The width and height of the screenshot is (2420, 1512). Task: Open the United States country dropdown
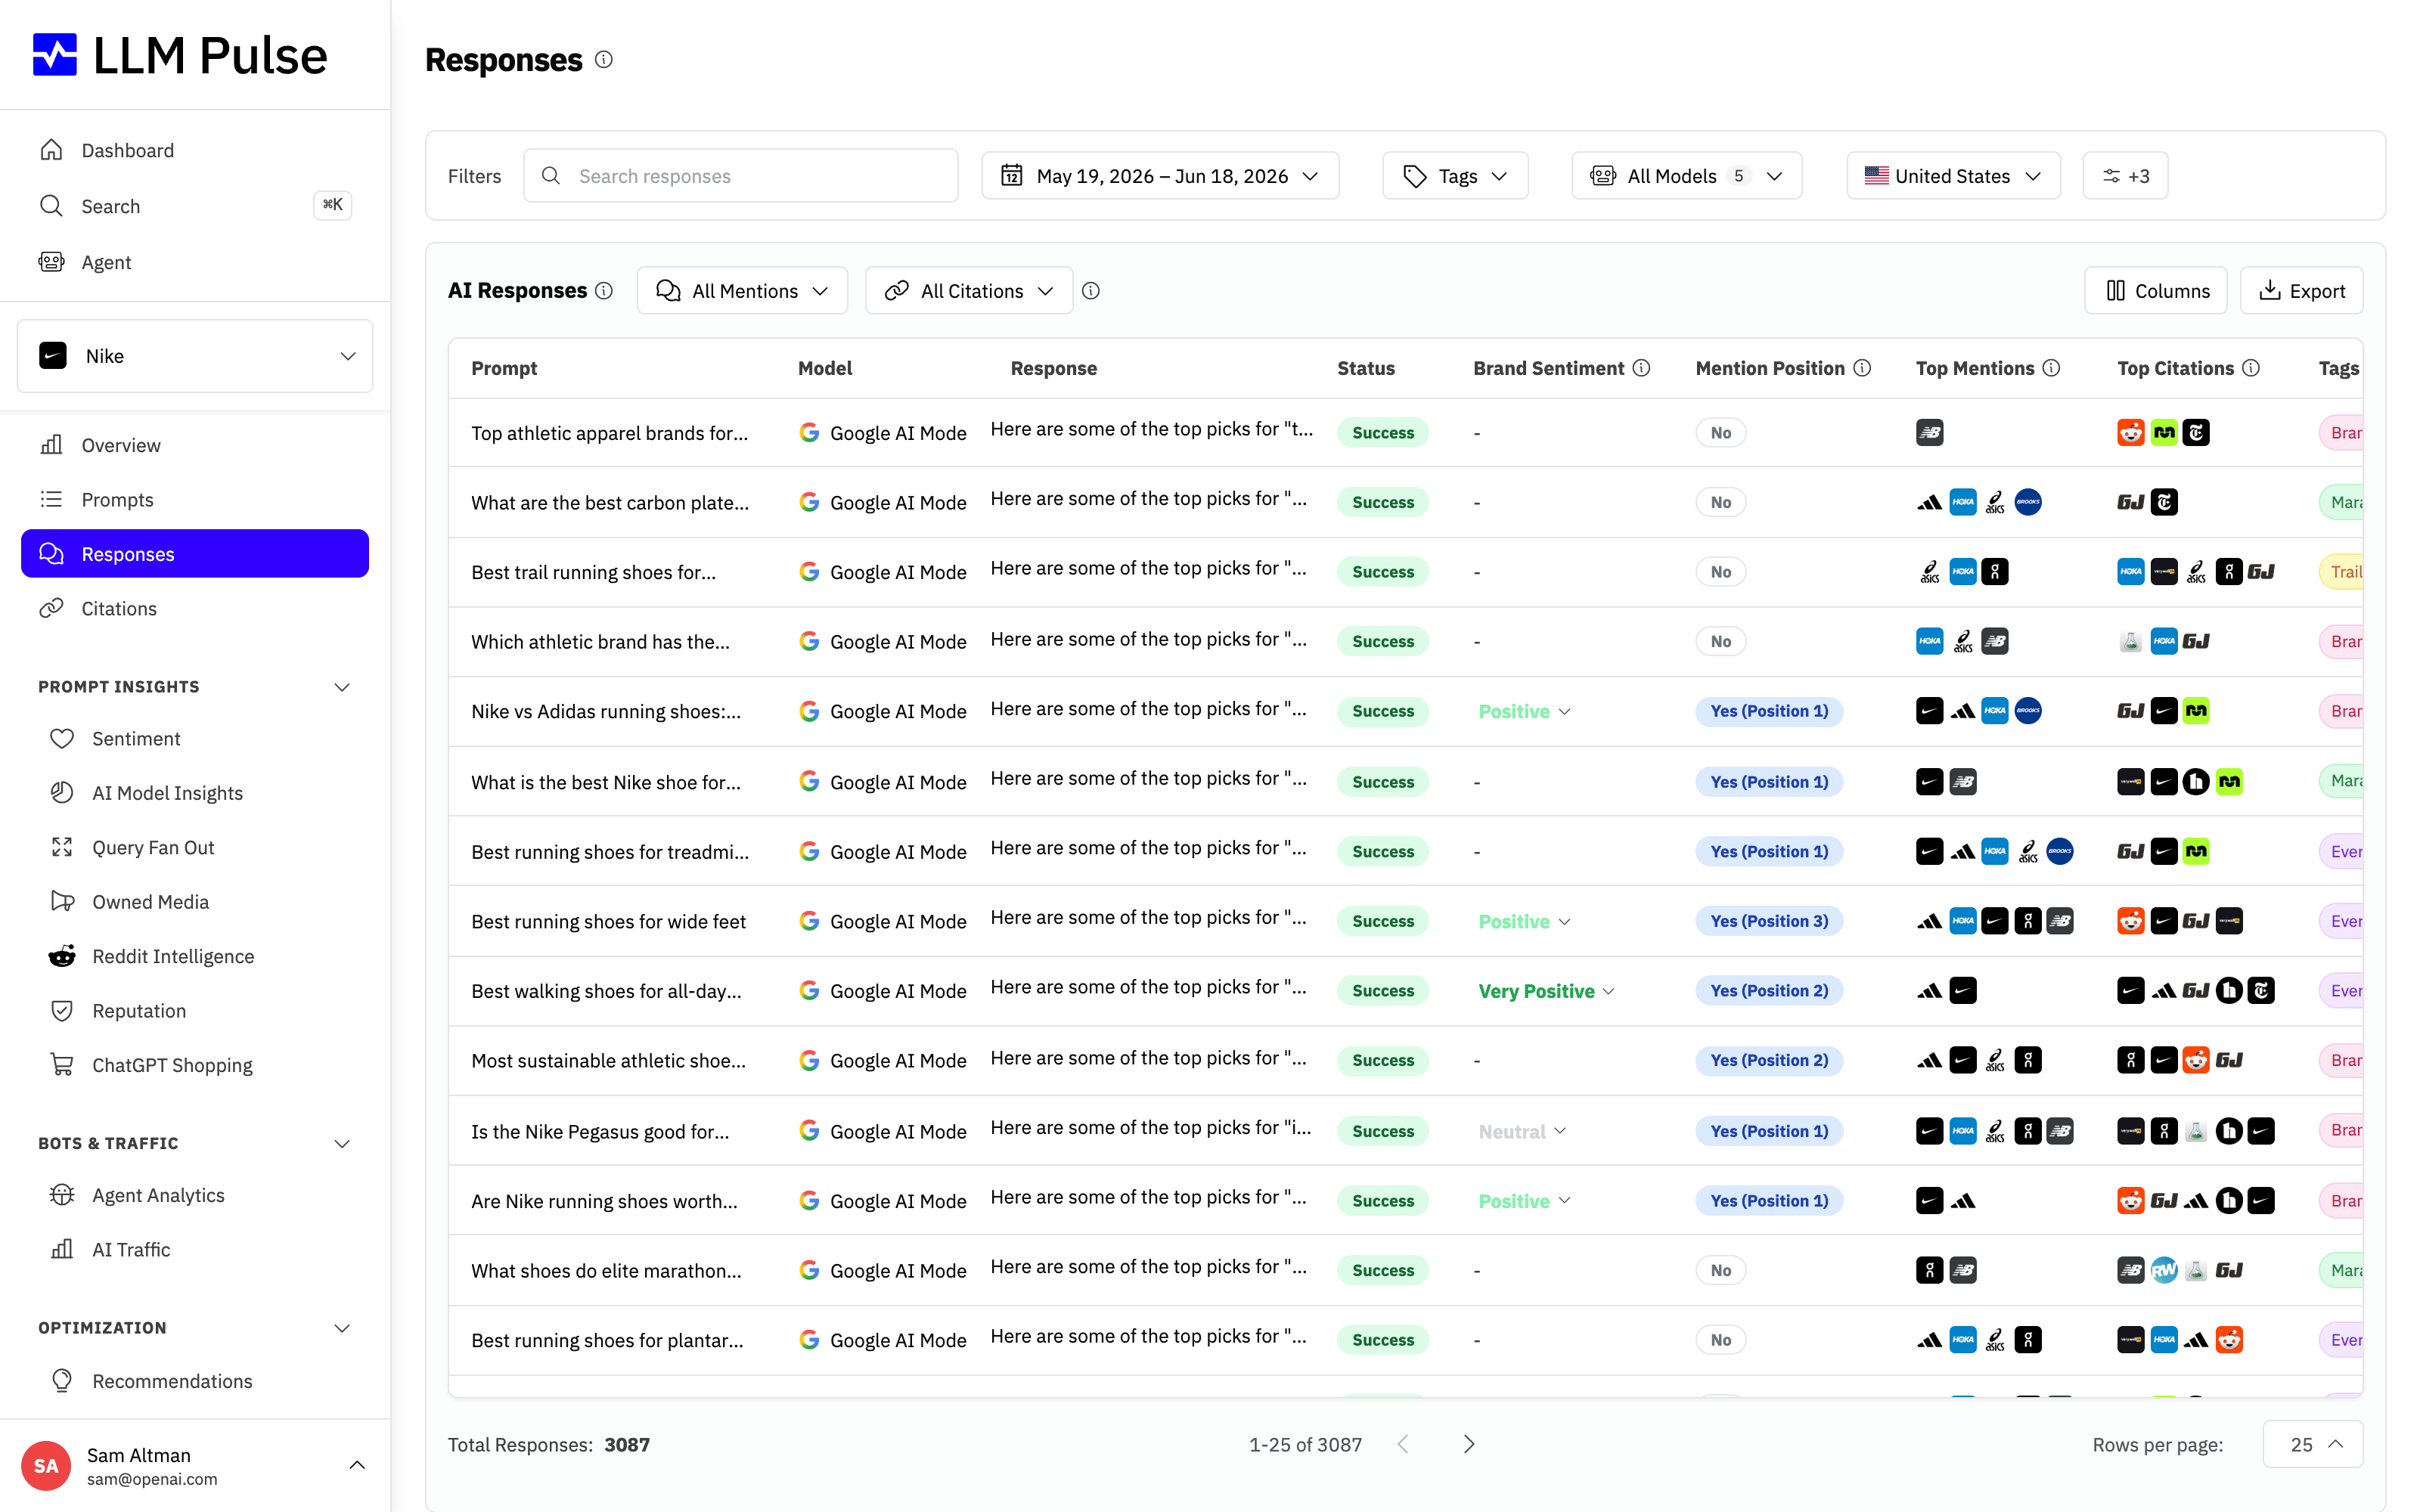(1953, 176)
